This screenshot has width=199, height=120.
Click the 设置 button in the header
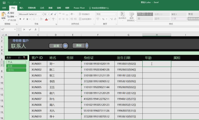tap(58, 46)
